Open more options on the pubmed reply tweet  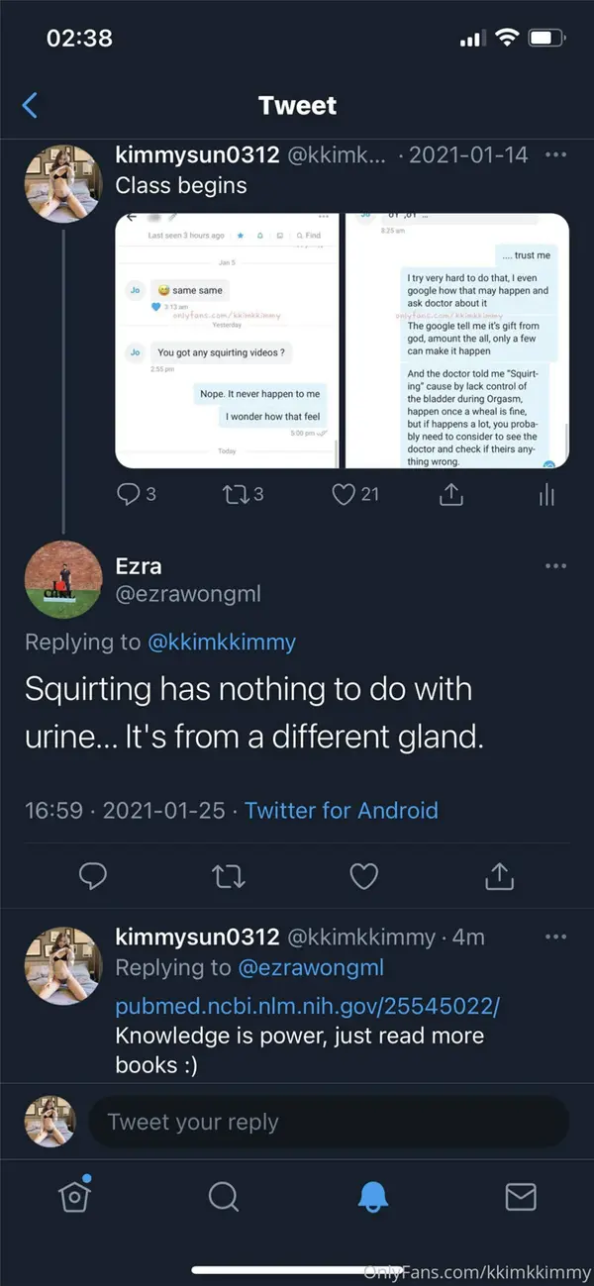[x=555, y=937]
